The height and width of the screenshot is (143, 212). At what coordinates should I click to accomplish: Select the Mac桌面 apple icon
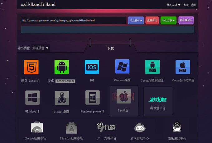tap(124, 96)
